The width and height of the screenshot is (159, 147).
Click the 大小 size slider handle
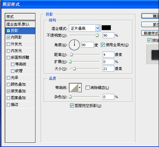(x=75, y=68)
